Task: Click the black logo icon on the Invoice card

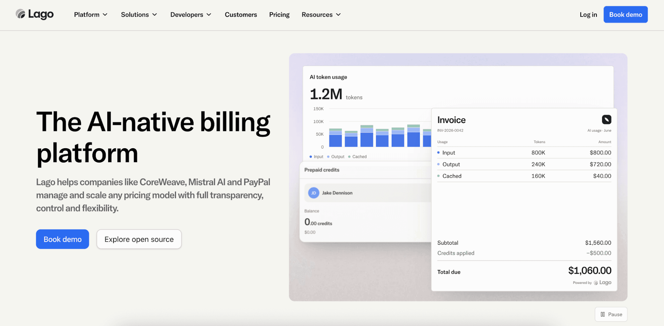Action: [606, 119]
